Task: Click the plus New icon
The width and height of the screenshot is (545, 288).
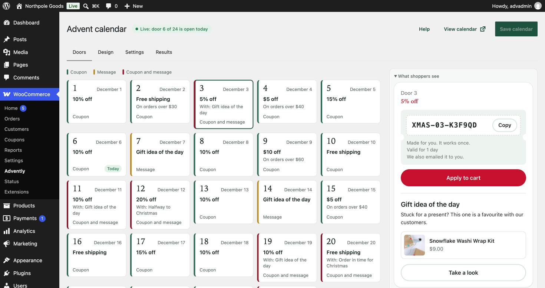Action: pyautogui.click(x=127, y=6)
